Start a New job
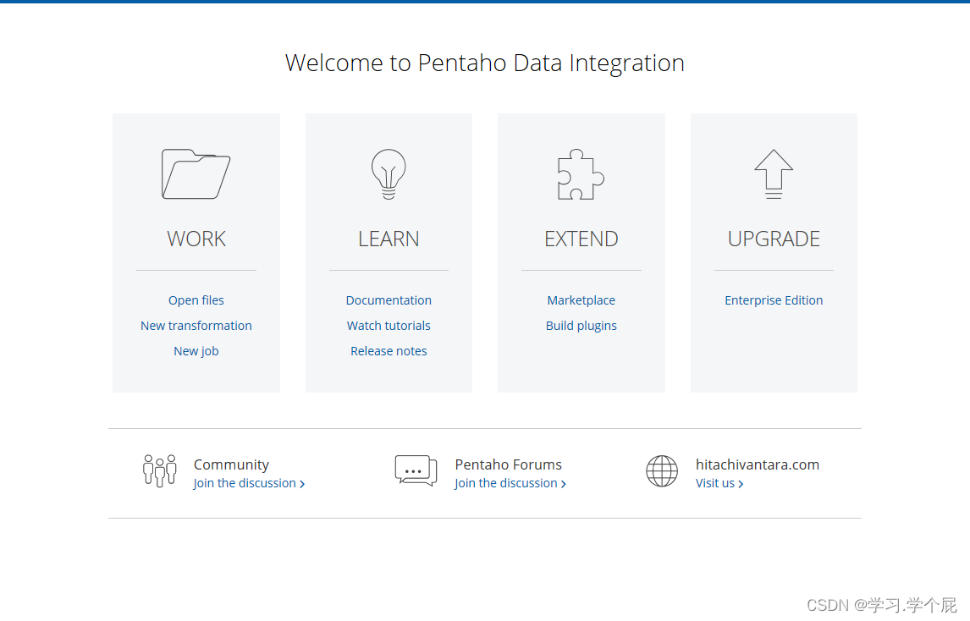 pyautogui.click(x=196, y=351)
